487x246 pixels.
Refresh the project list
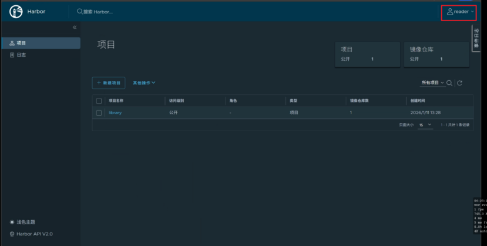[x=459, y=83]
